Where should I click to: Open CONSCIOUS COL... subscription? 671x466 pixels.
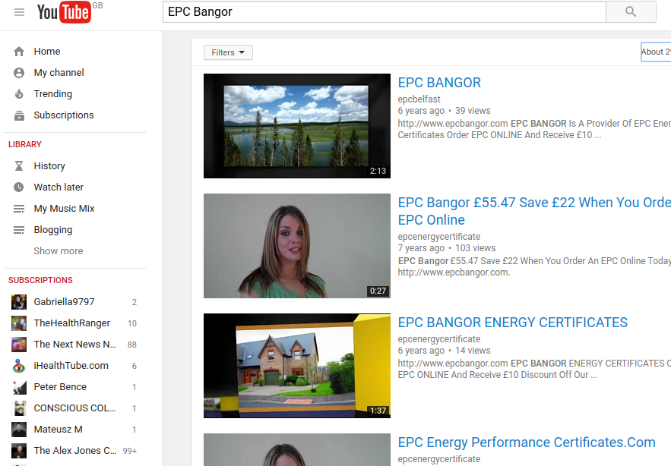[74, 408]
